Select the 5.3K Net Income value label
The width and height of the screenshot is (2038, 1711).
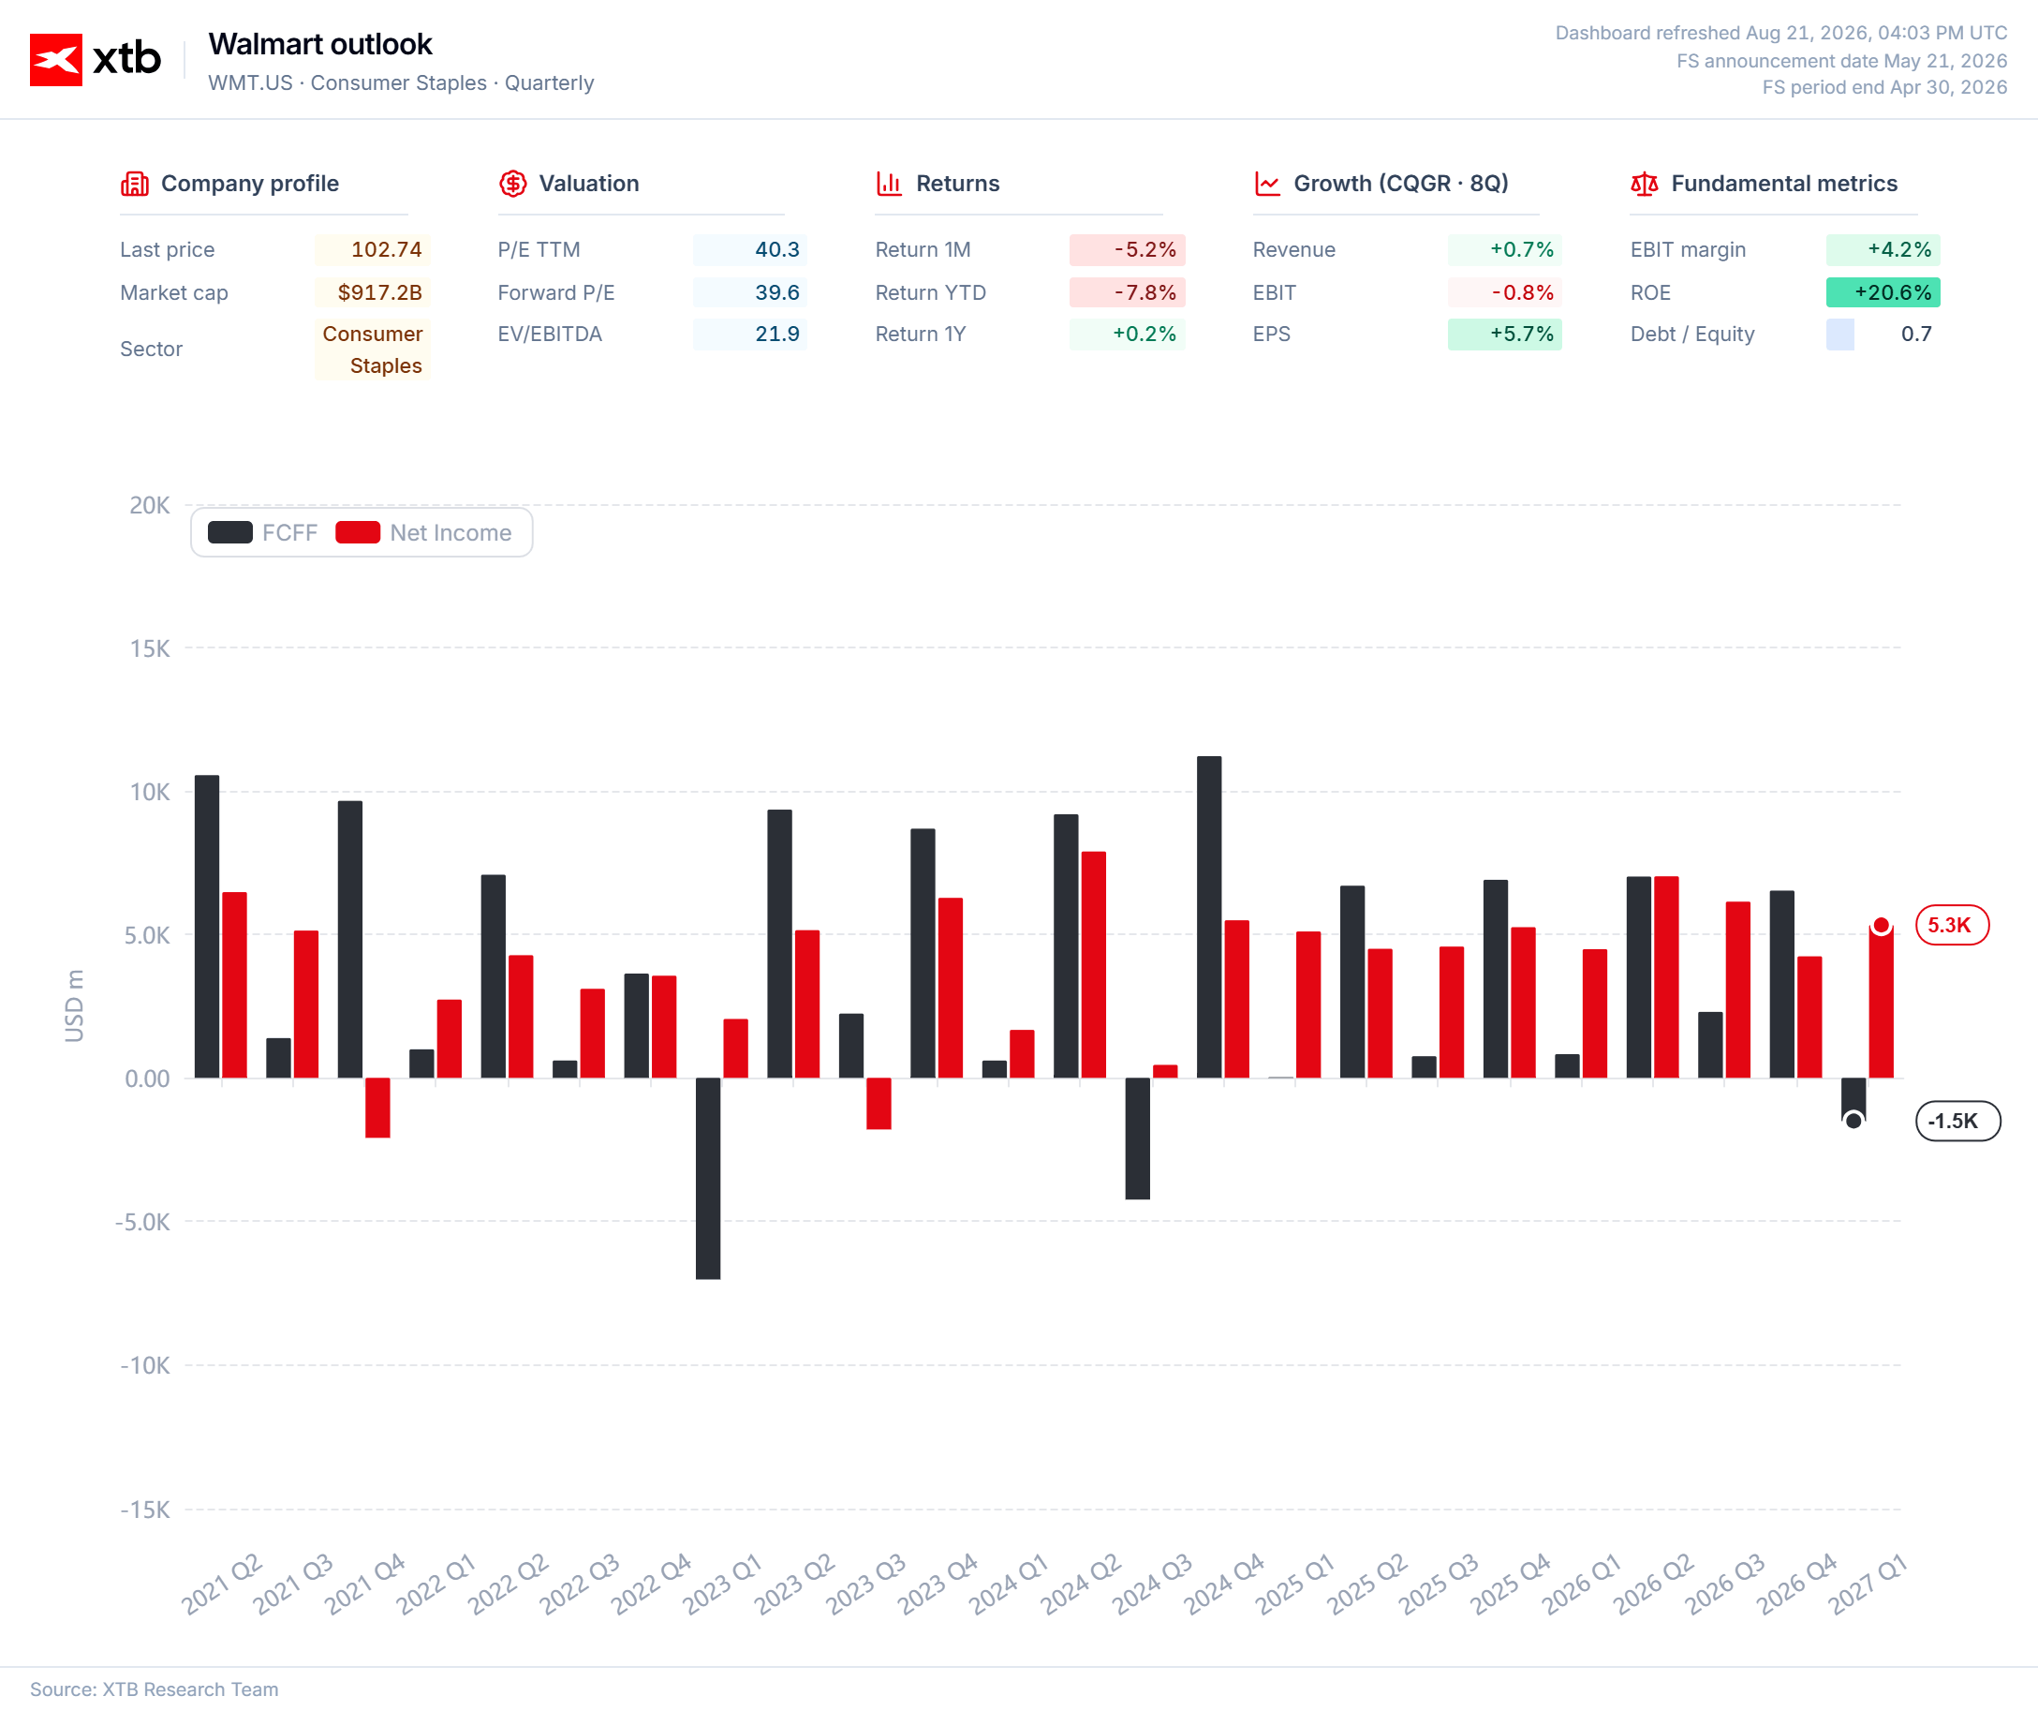tap(1952, 925)
